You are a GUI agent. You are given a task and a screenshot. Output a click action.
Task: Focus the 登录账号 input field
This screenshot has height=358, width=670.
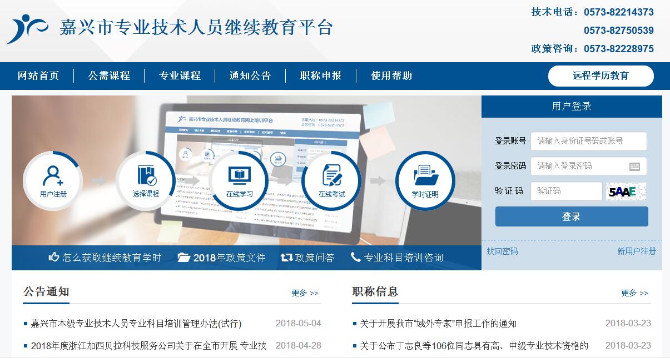click(588, 141)
